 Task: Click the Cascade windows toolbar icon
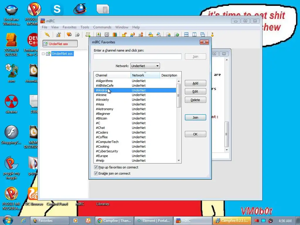[x=203, y=35]
